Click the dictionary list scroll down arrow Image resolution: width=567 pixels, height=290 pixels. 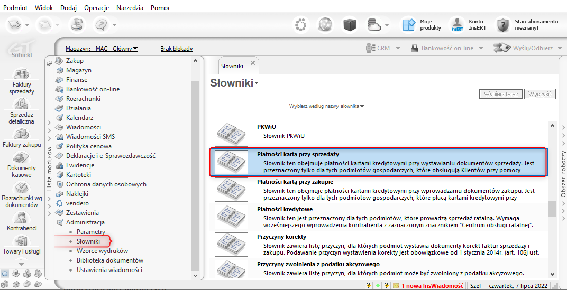552,274
